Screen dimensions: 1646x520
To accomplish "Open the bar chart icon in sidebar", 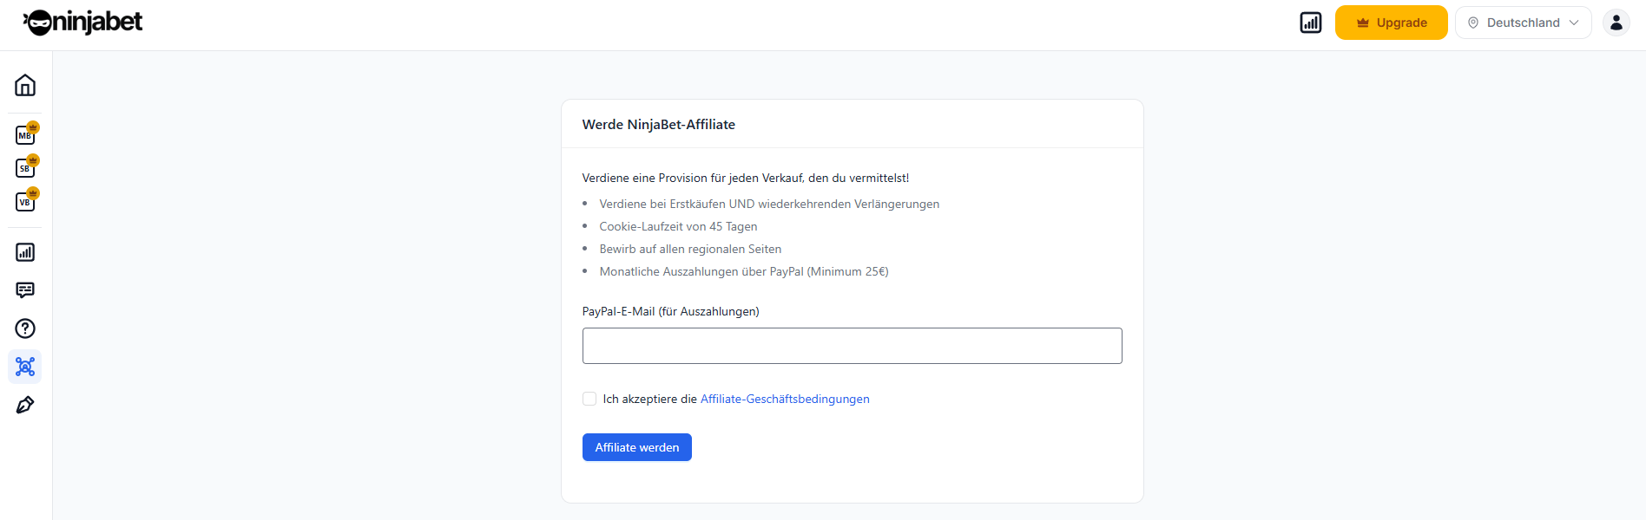I will pos(25,252).
